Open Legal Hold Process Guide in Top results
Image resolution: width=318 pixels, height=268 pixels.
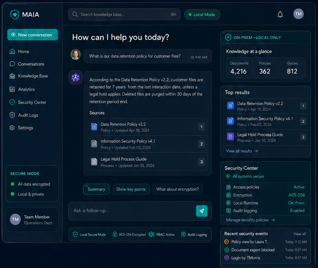(x=266, y=137)
